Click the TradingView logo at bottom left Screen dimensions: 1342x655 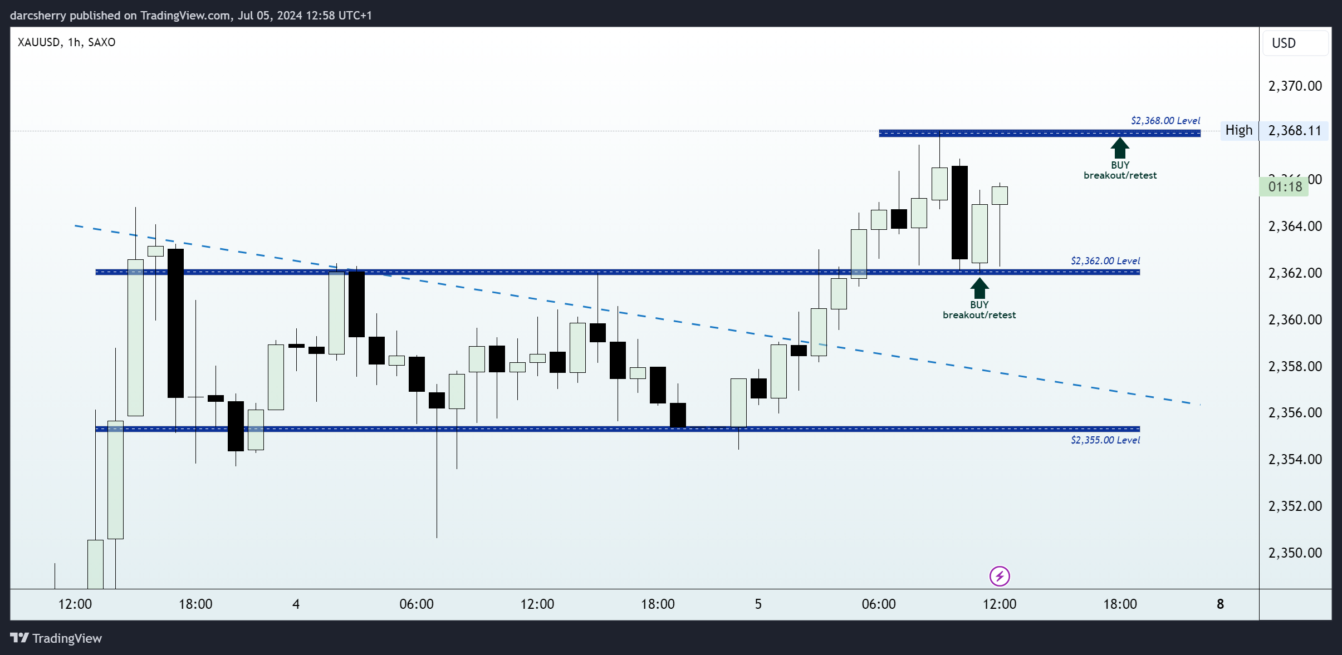click(x=56, y=638)
